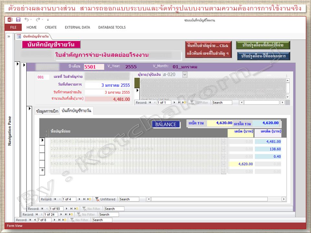Switch to the ข้อมูลการเบิก tab
This screenshot has width=311, height=233.
47,111
